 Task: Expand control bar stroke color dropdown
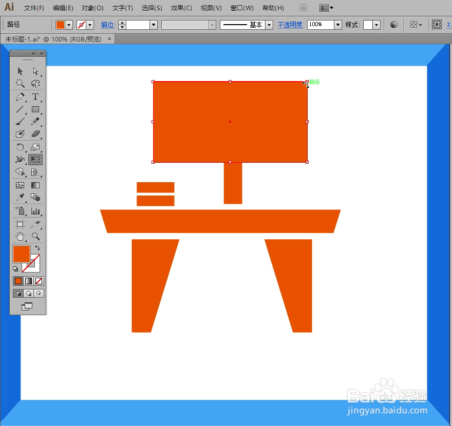coord(90,25)
